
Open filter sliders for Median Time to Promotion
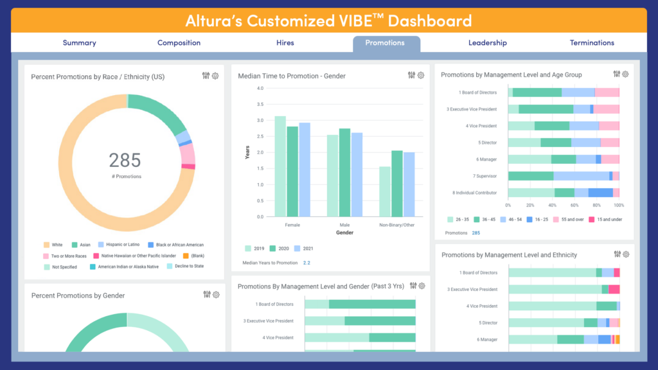411,75
